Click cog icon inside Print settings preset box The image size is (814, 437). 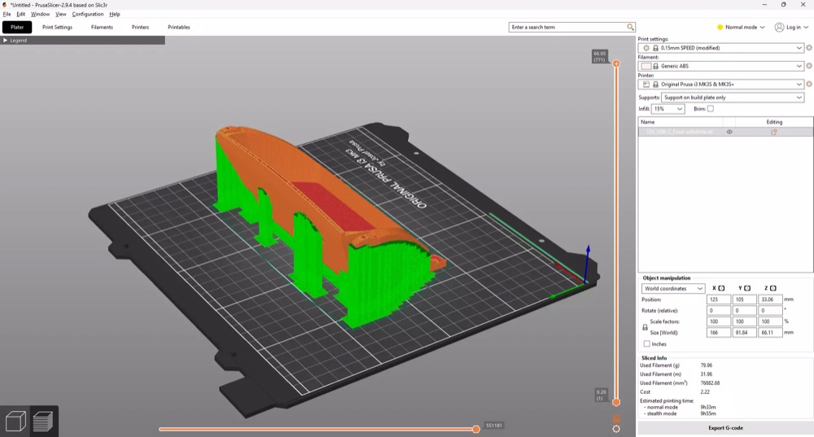pos(646,48)
